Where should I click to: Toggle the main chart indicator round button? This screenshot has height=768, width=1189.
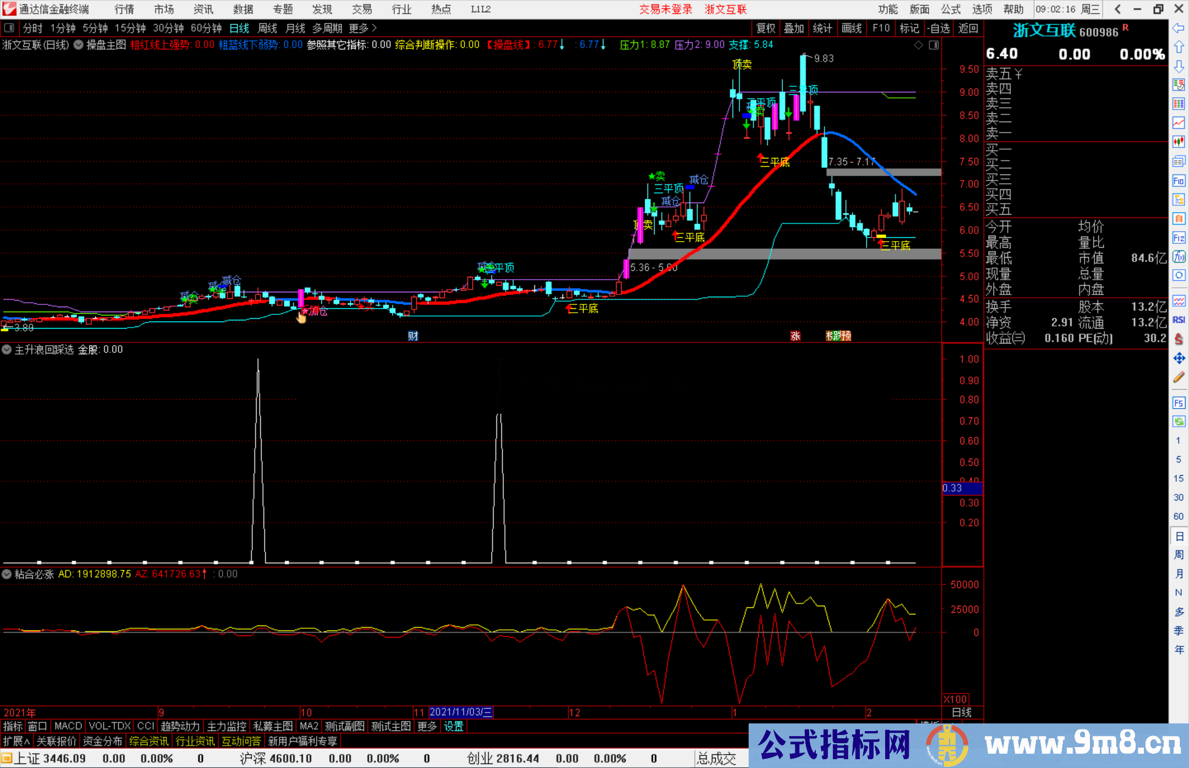tap(79, 45)
